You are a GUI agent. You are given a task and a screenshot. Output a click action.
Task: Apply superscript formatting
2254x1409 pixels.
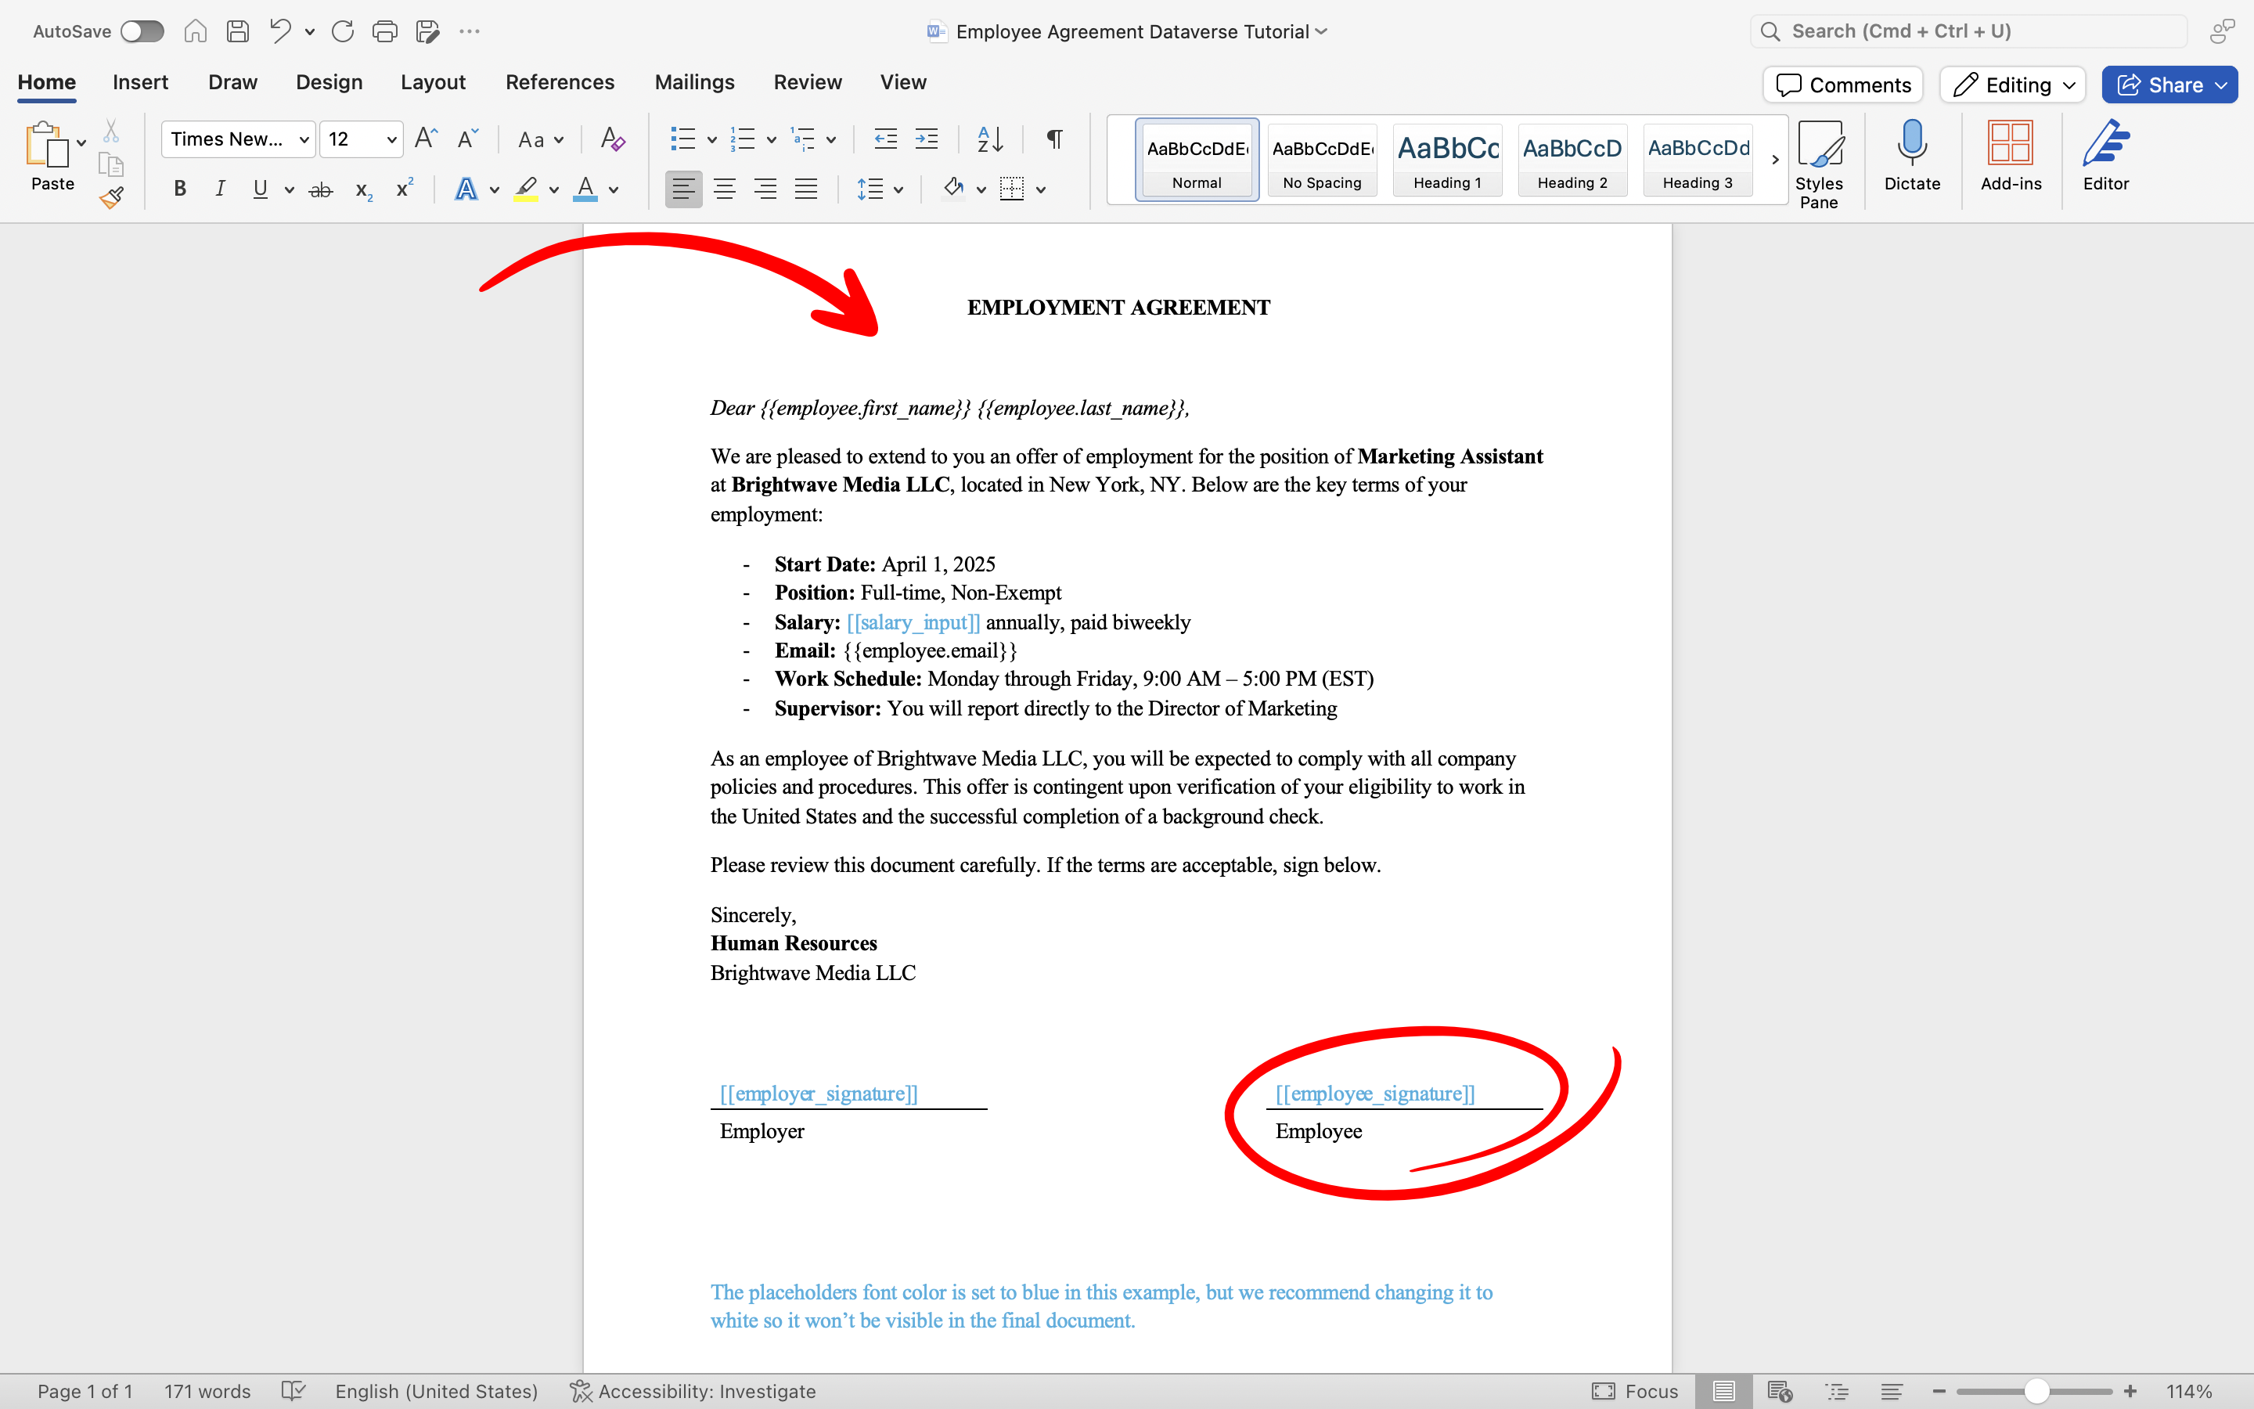pyautogui.click(x=402, y=188)
